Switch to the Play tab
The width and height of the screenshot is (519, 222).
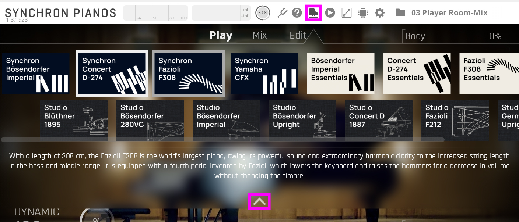pyautogui.click(x=221, y=35)
